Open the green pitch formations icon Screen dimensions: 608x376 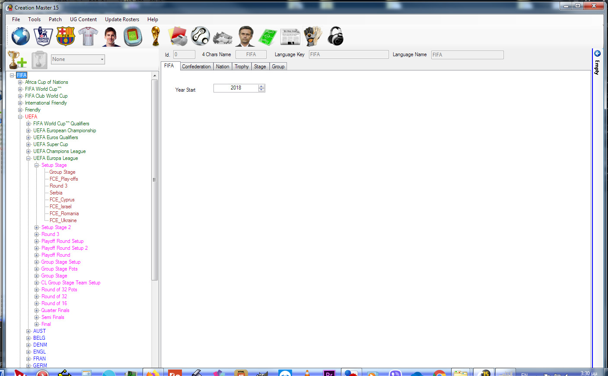(268, 37)
